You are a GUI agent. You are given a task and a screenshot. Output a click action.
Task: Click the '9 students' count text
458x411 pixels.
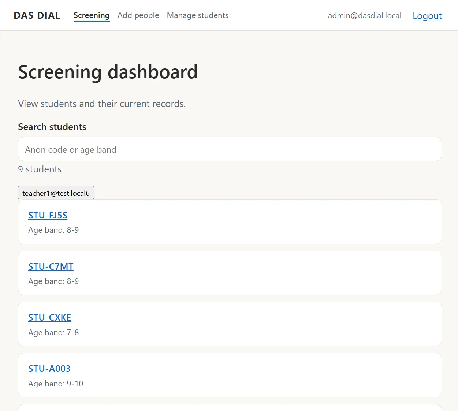click(40, 169)
